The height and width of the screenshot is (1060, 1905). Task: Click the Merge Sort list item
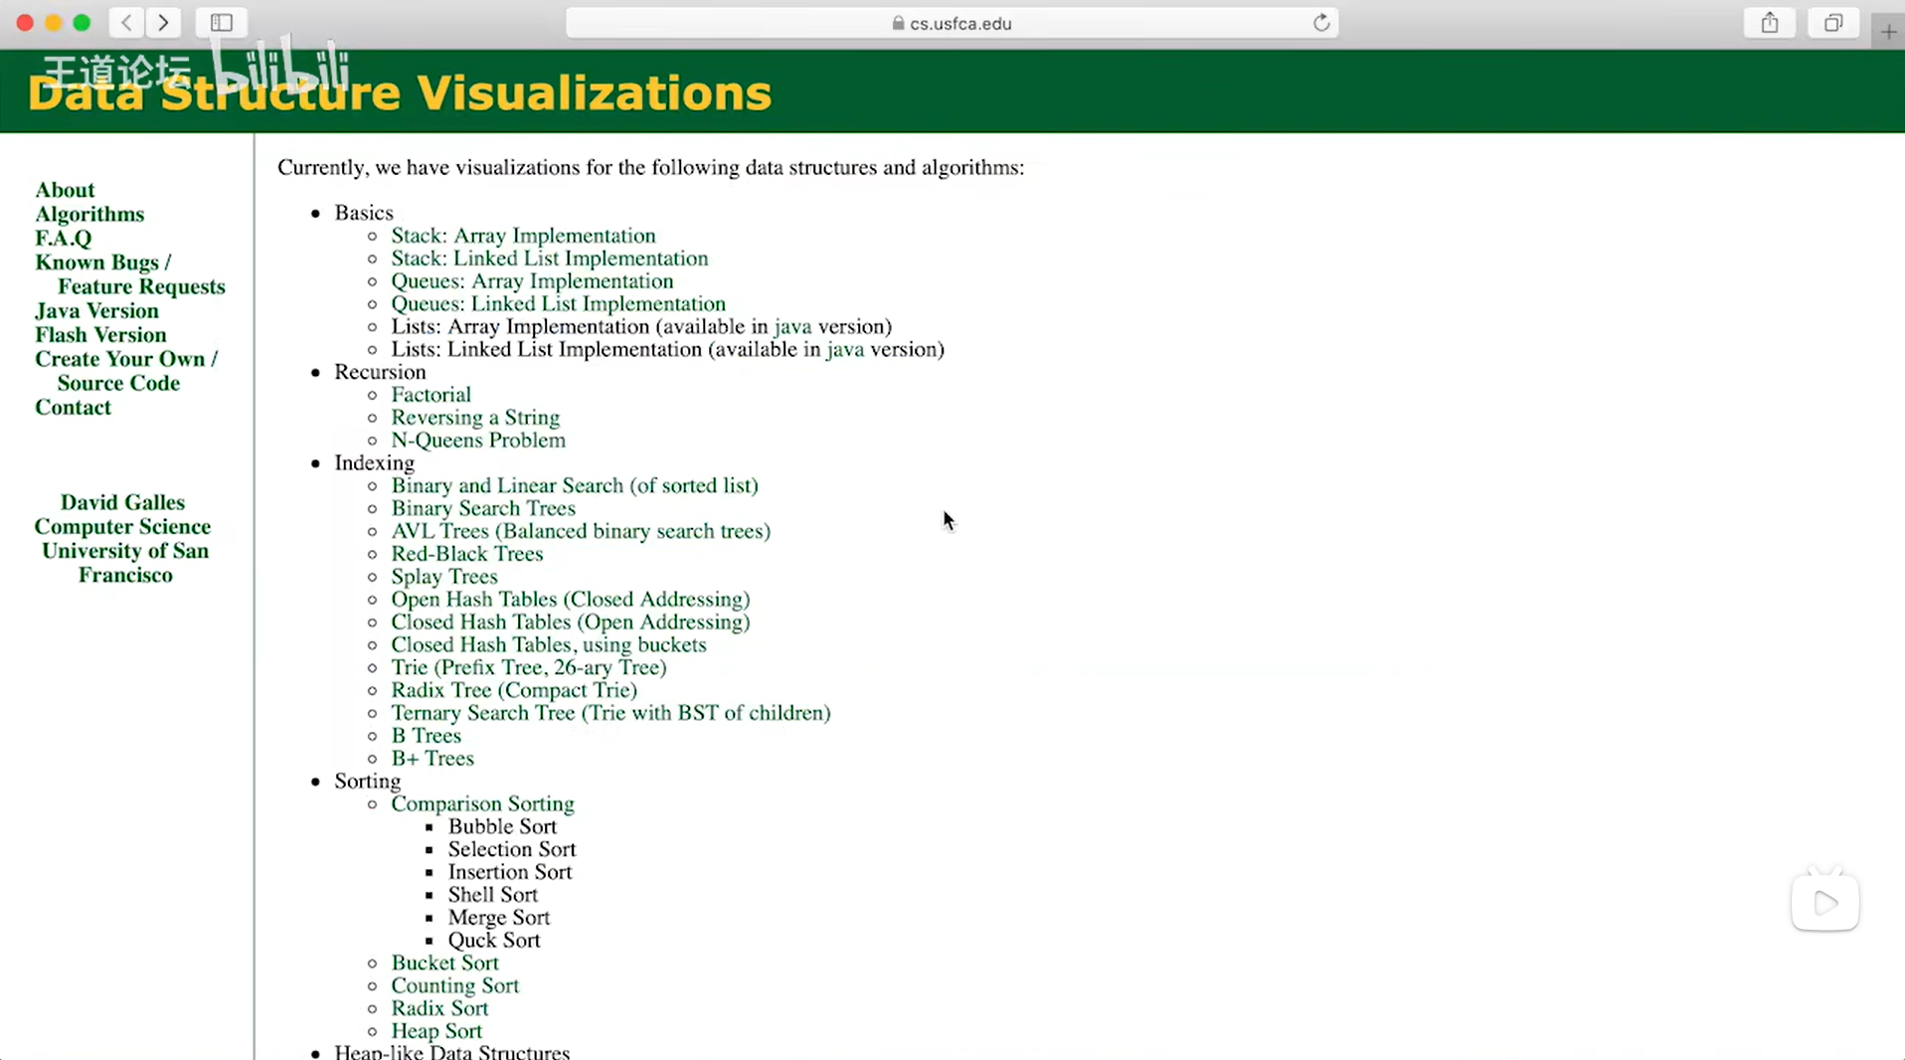tap(498, 920)
